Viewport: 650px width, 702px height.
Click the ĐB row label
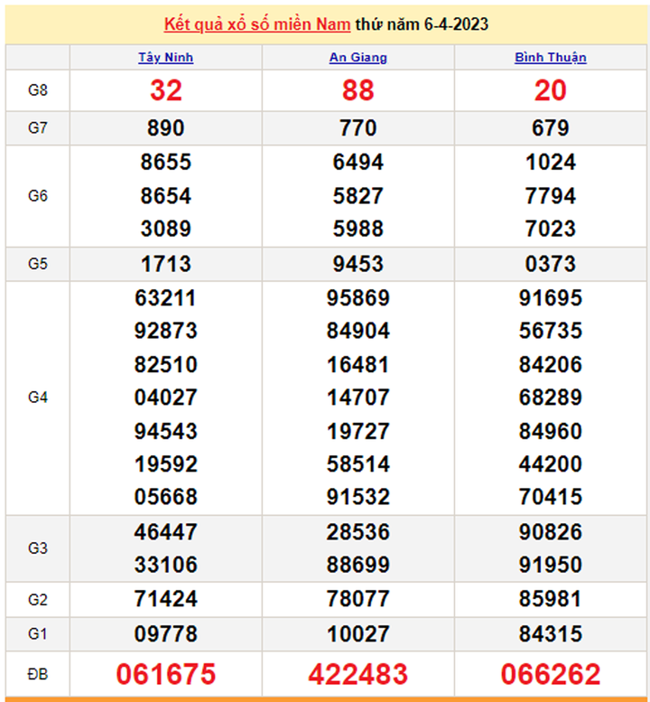37,674
